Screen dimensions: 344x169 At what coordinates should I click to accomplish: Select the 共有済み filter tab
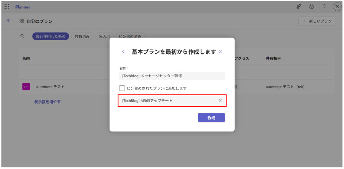tap(82, 37)
